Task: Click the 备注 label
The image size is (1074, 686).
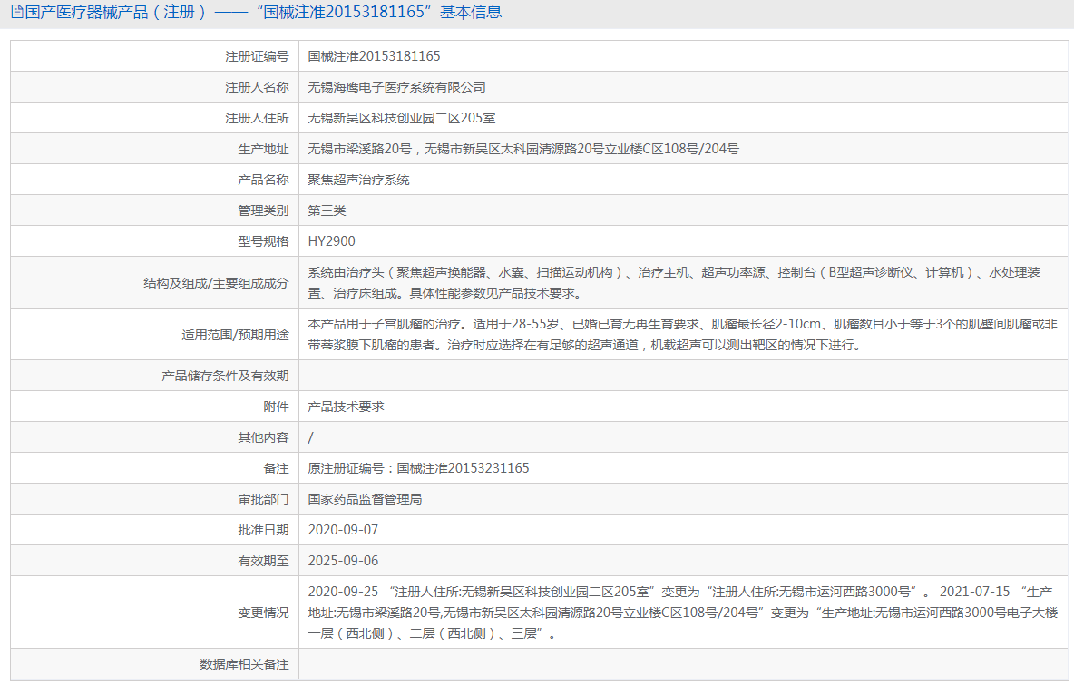Action: pyautogui.click(x=276, y=468)
